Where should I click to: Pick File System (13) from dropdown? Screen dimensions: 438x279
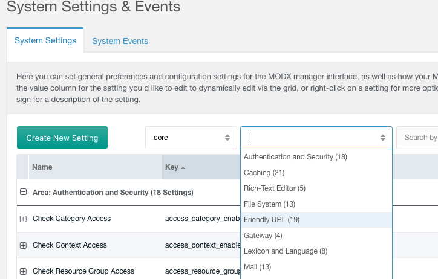pyautogui.click(x=316, y=204)
